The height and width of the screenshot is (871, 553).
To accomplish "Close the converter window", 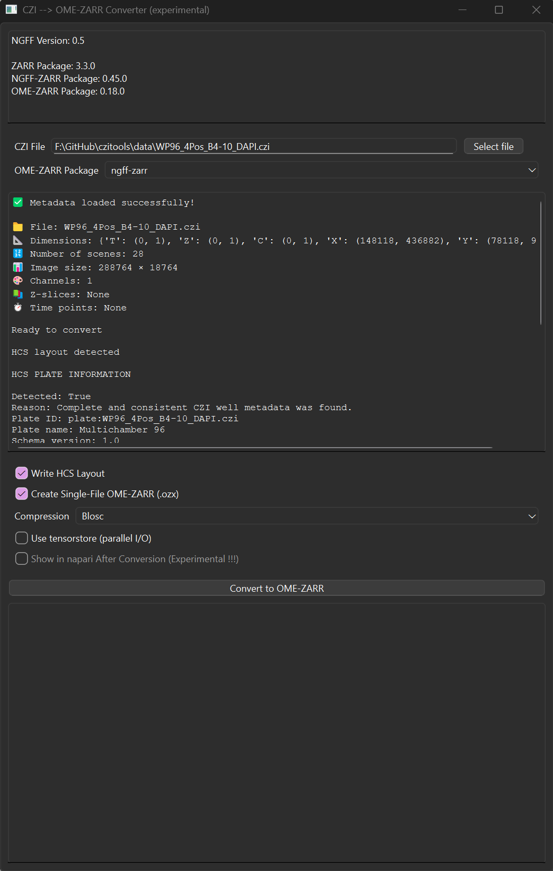I will click(536, 10).
